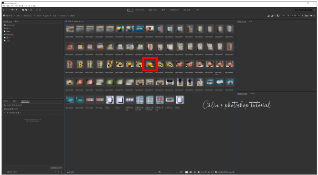Open the Keywords panel tab
Screen dimensions: 318x175
(x=252, y=94)
